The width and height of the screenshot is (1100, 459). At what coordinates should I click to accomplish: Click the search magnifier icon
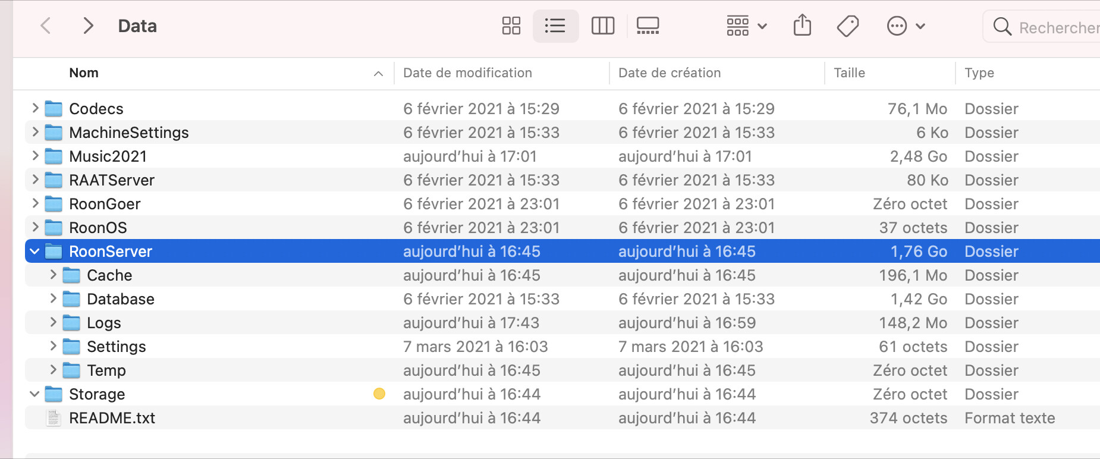(x=1002, y=26)
